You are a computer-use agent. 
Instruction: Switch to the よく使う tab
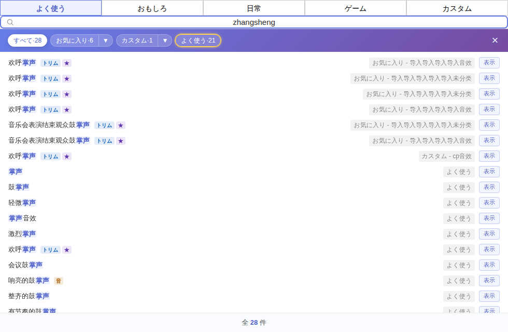pyautogui.click(x=51, y=8)
